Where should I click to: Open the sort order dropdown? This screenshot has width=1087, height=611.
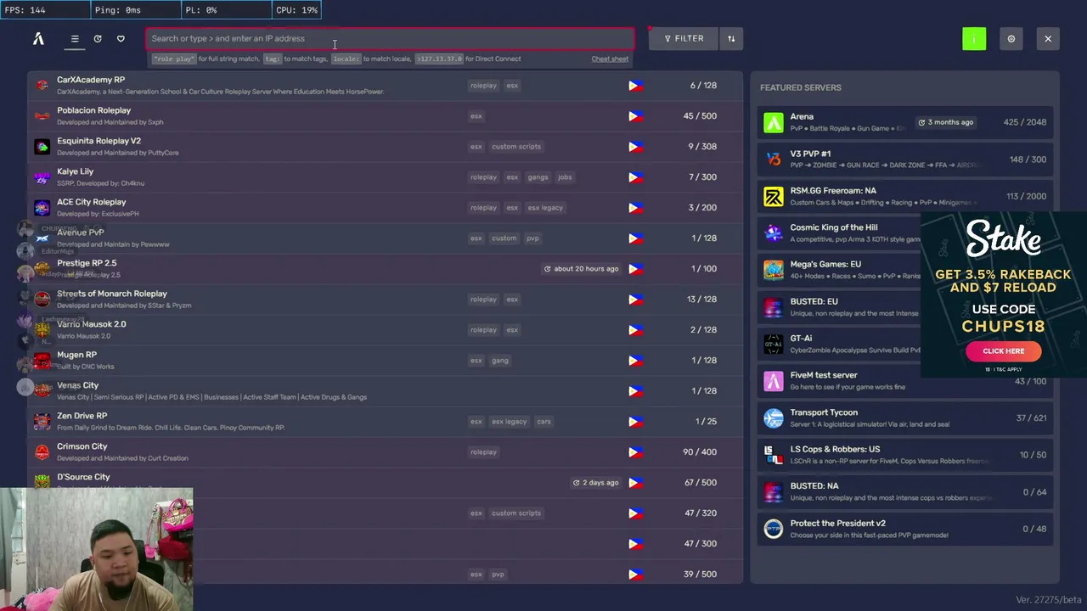[731, 38]
